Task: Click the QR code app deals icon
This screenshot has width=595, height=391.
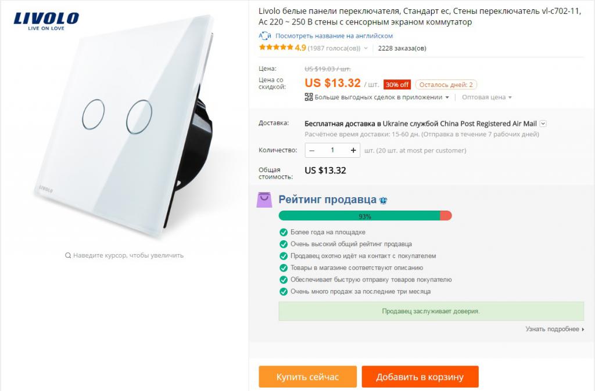Action: 309,97
